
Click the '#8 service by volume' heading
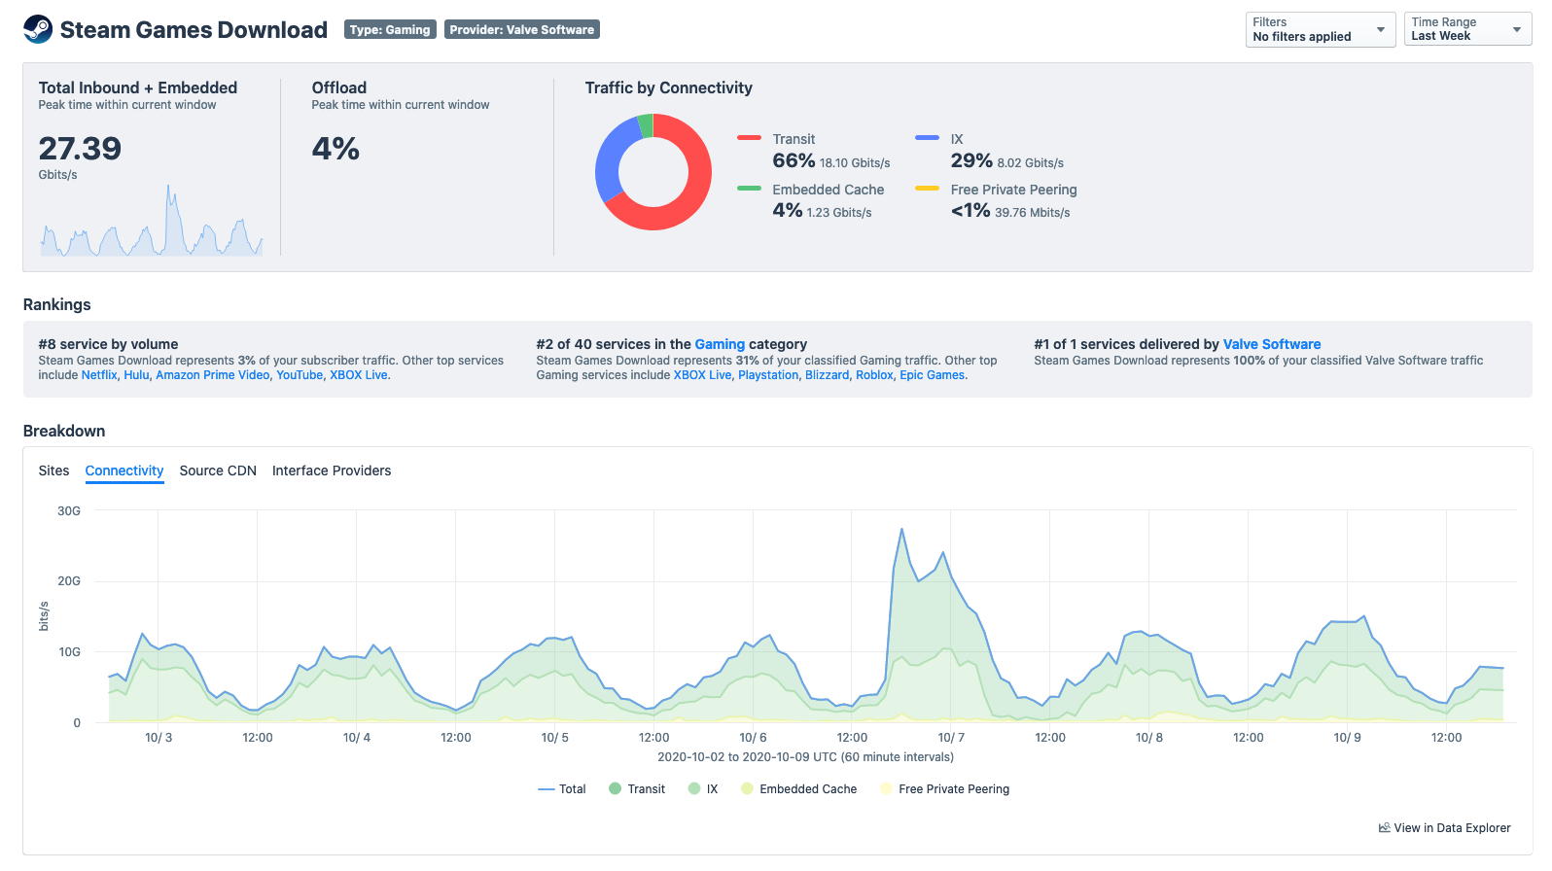point(109,344)
